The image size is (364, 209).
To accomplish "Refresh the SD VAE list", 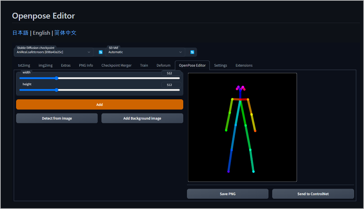I will click(191, 52).
